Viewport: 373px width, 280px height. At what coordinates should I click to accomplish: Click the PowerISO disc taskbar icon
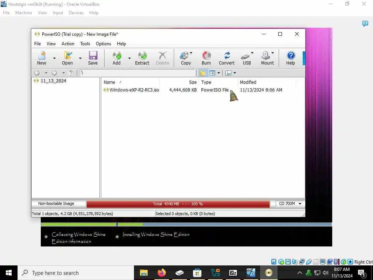click(x=268, y=273)
